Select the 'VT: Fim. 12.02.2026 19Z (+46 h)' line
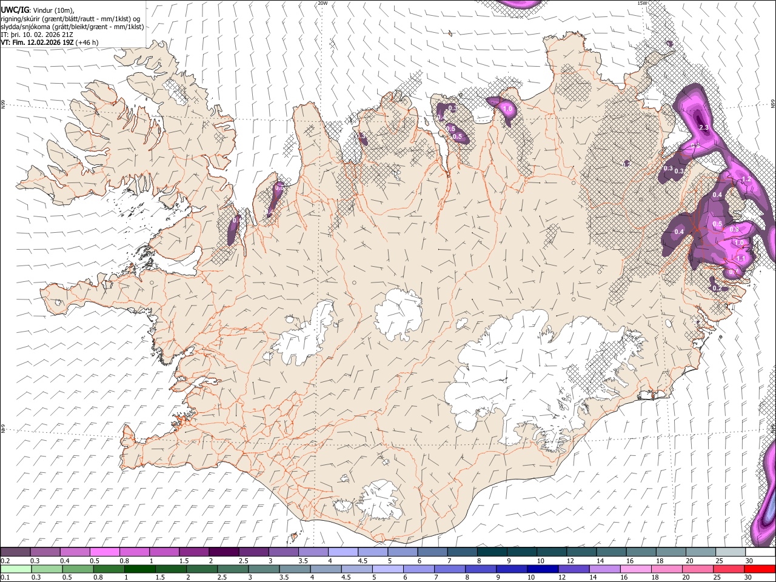 tap(50, 42)
